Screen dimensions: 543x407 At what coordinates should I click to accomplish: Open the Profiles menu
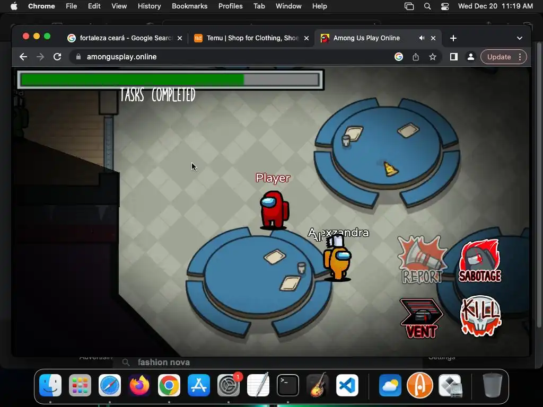[230, 6]
